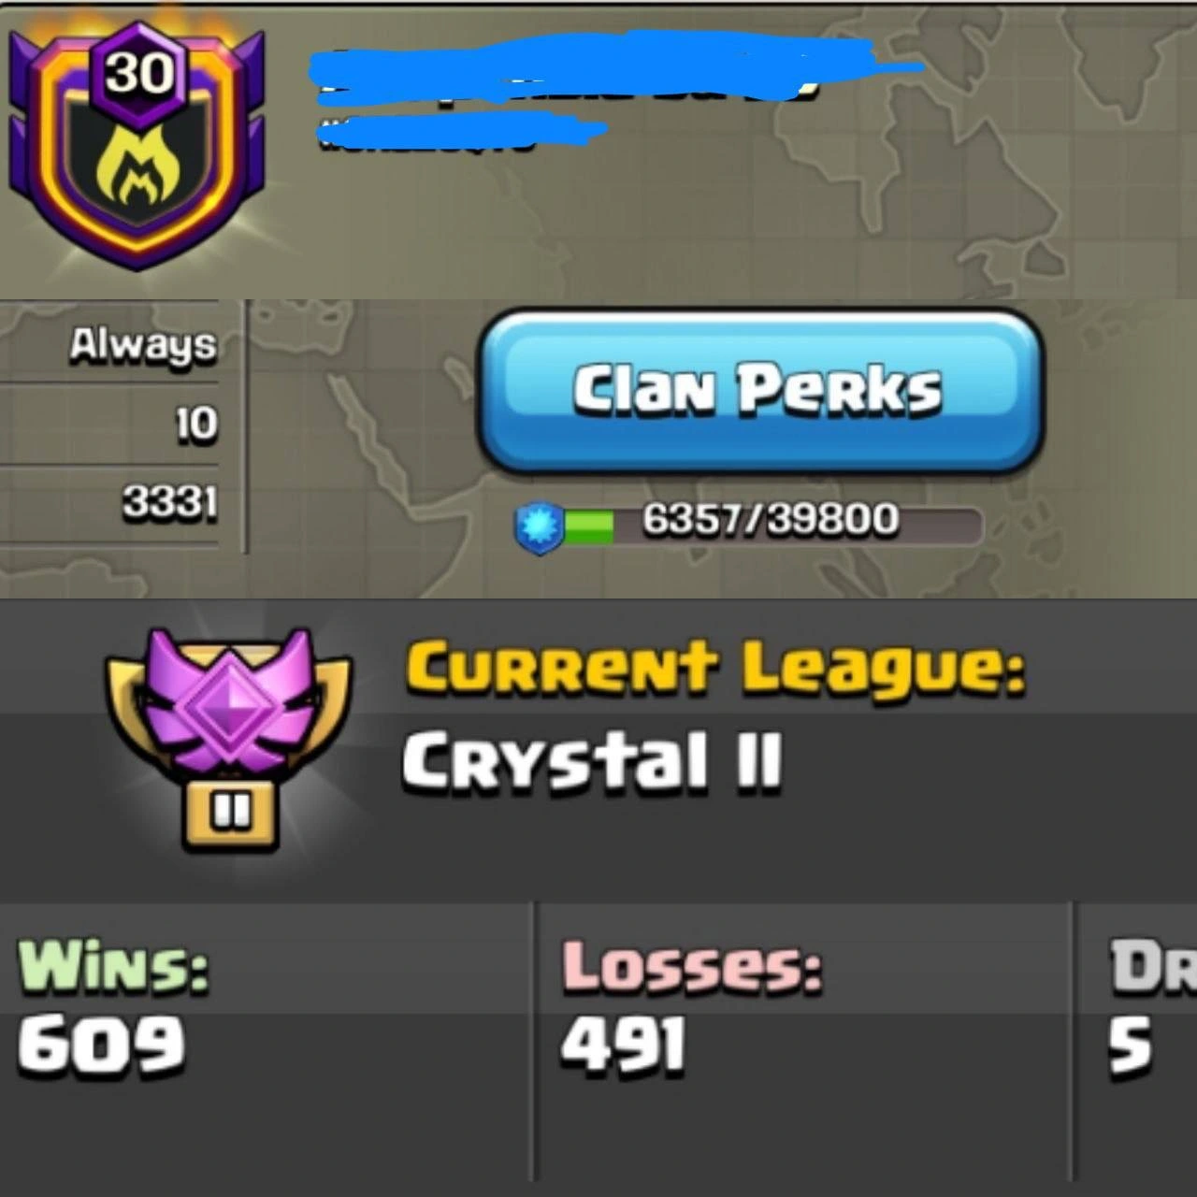Tap the Crystal II league name

coord(591,760)
